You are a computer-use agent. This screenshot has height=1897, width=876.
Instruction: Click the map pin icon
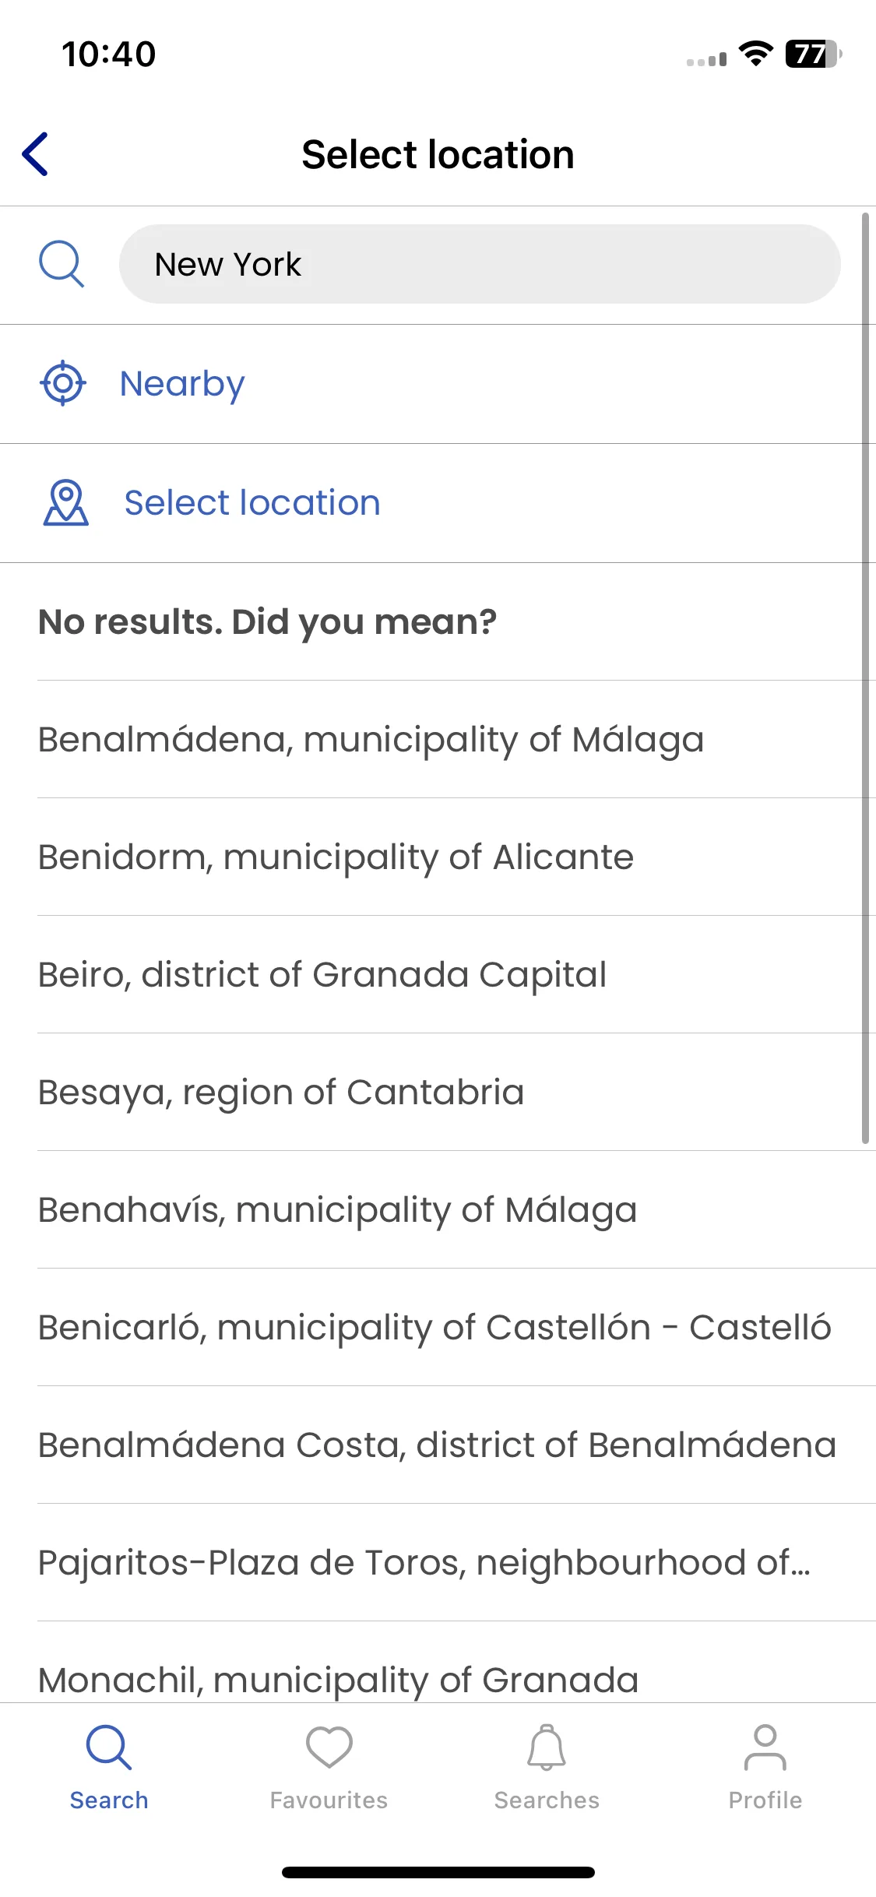(65, 502)
